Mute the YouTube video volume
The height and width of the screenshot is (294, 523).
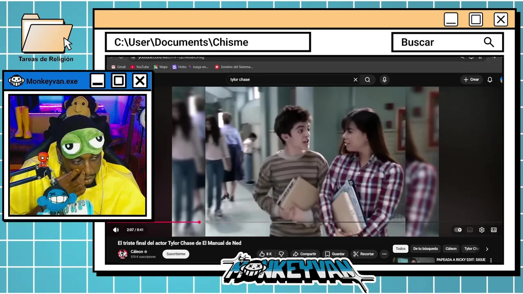116,230
